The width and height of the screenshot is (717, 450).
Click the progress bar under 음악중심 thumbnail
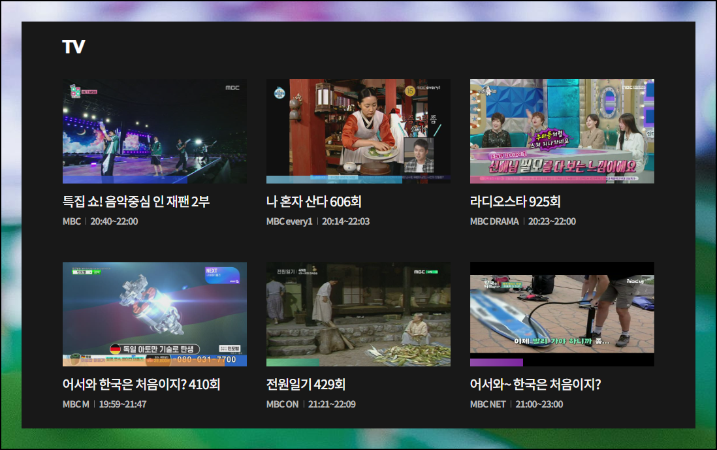[125, 180]
